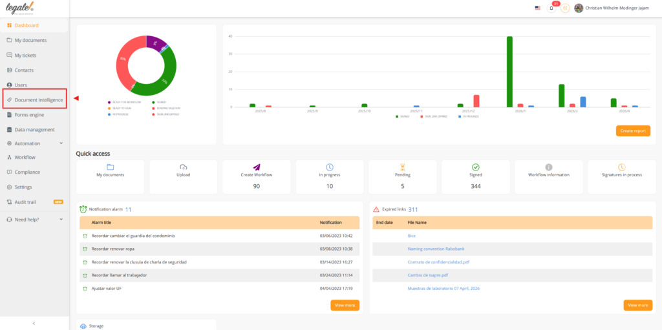Viewport: 662px width, 330px height.
Task: Click the tall green 2026/1 signed bar
Action: (509, 72)
